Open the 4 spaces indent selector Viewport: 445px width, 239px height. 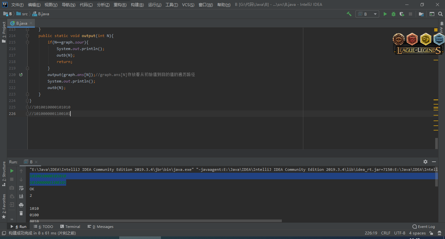tap(417, 233)
